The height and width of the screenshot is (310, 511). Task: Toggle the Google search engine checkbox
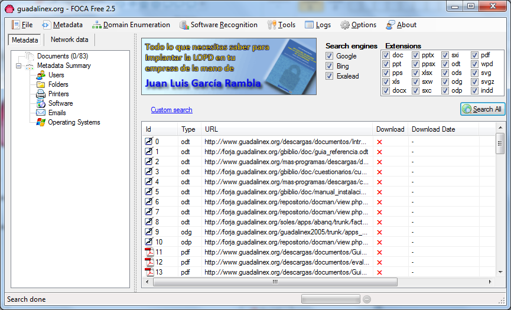click(330, 56)
